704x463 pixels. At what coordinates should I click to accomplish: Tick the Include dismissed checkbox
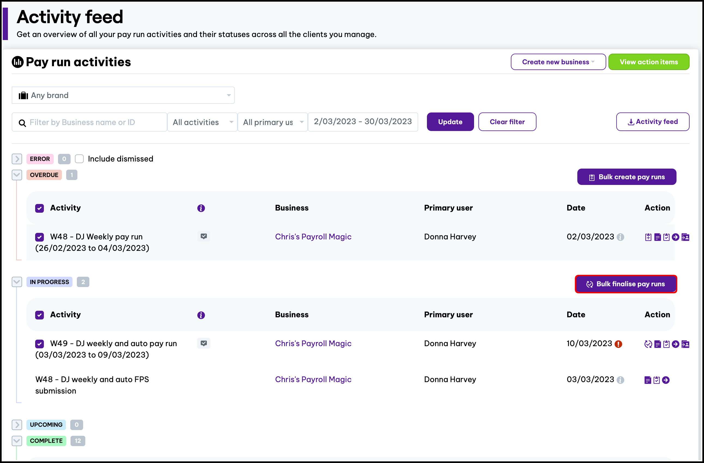pyautogui.click(x=79, y=159)
